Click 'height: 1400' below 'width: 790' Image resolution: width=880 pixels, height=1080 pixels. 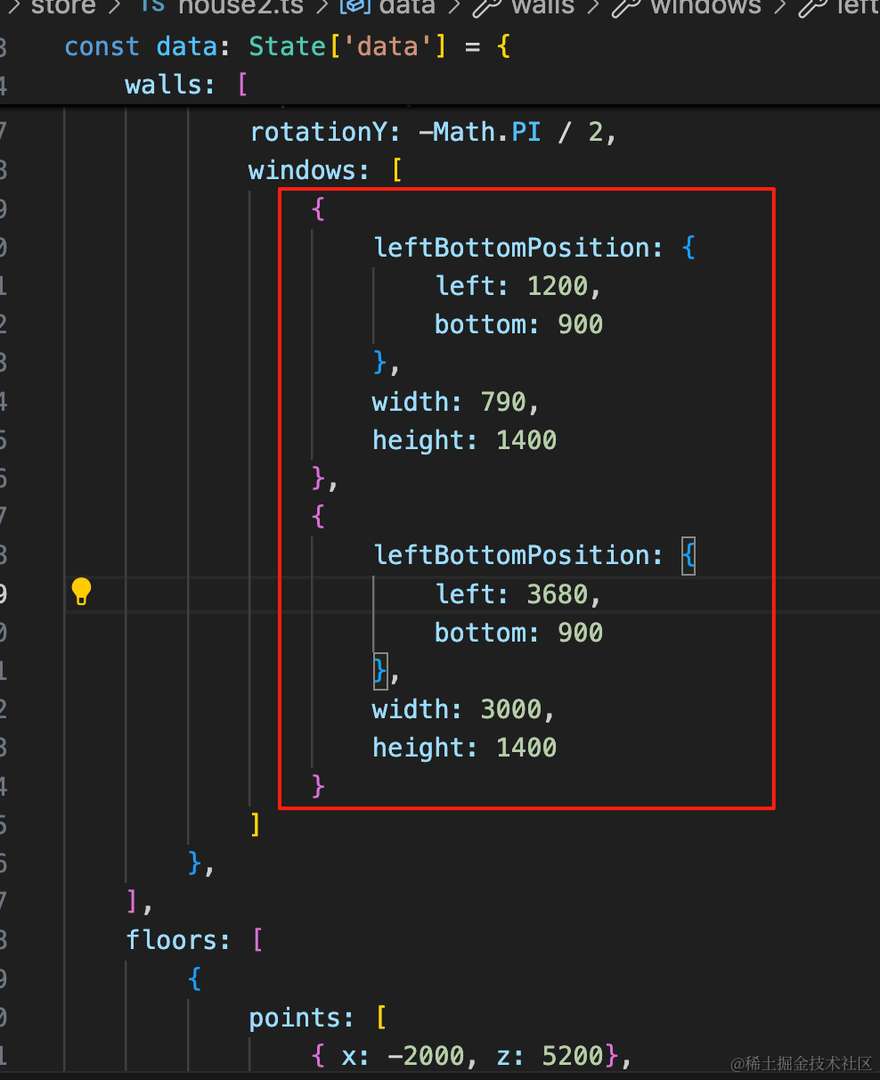pyautogui.click(x=465, y=440)
